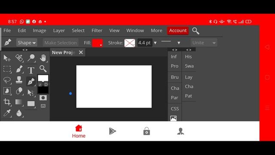Select the Type tool
This screenshot has height=155, width=275.
tap(31, 70)
